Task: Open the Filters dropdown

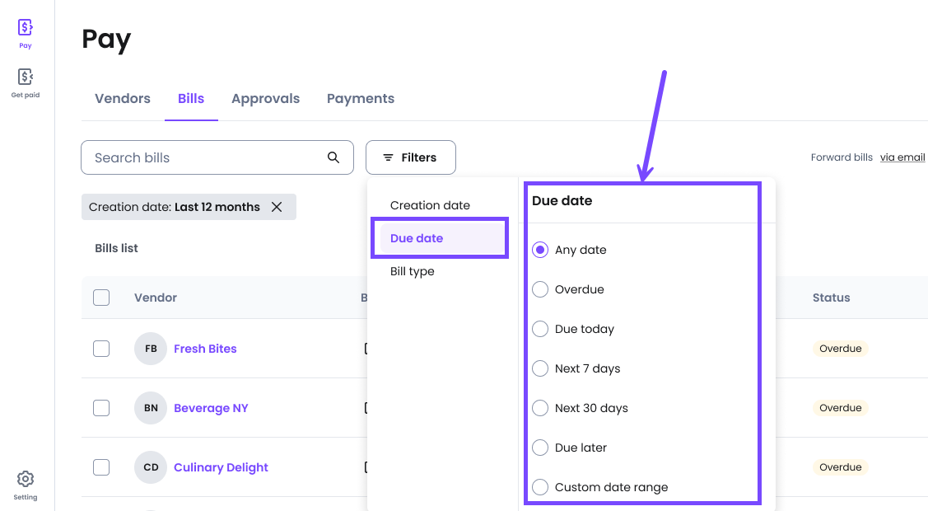Action: click(410, 157)
